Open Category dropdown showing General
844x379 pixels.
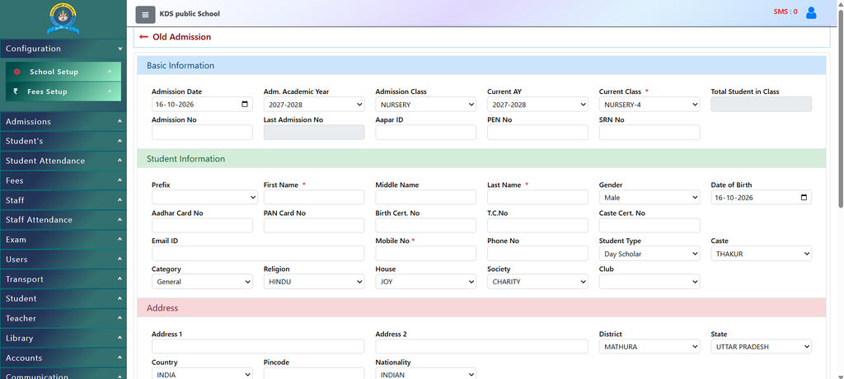[x=203, y=282]
